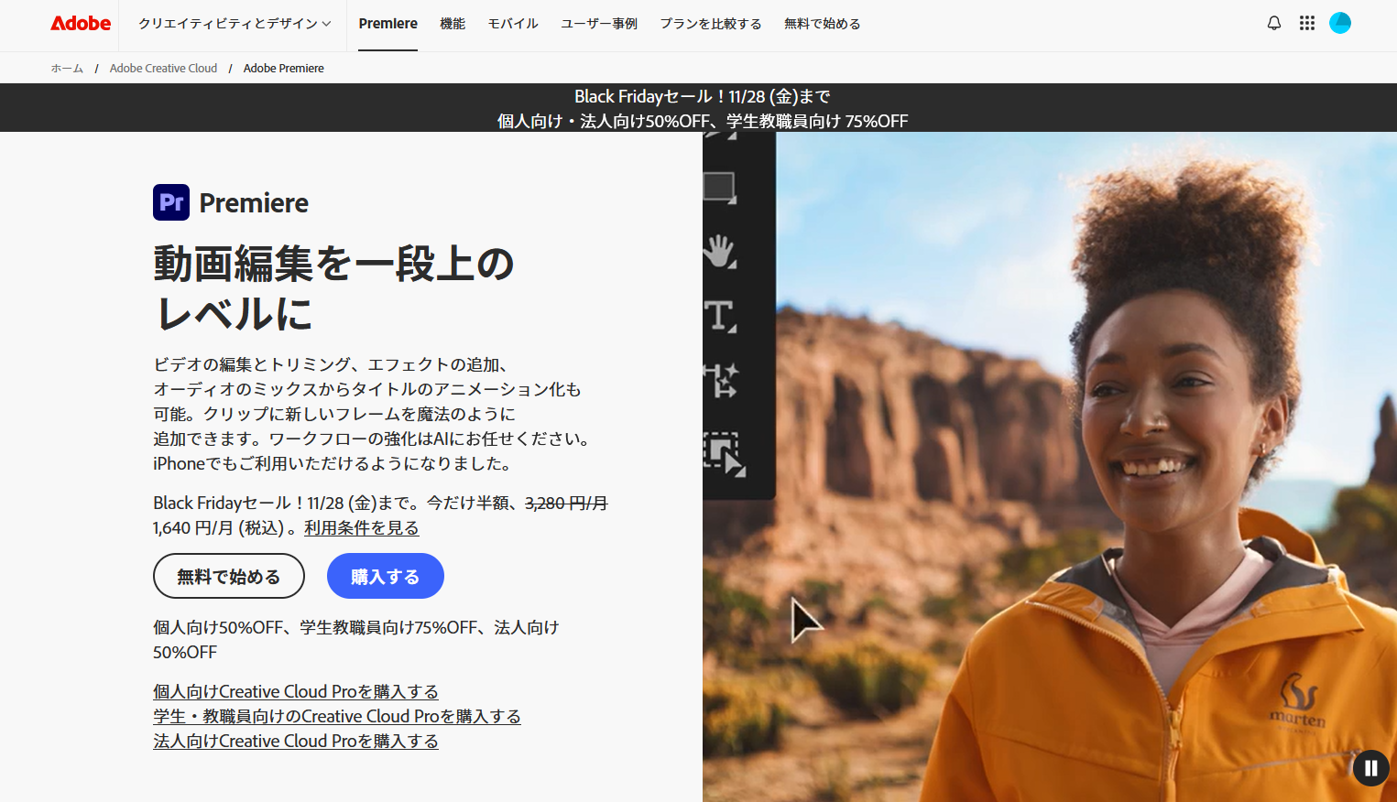Image resolution: width=1397 pixels, height=802 pixels.
Task: Open the 機能 navigation item
Action: (453, 24)
